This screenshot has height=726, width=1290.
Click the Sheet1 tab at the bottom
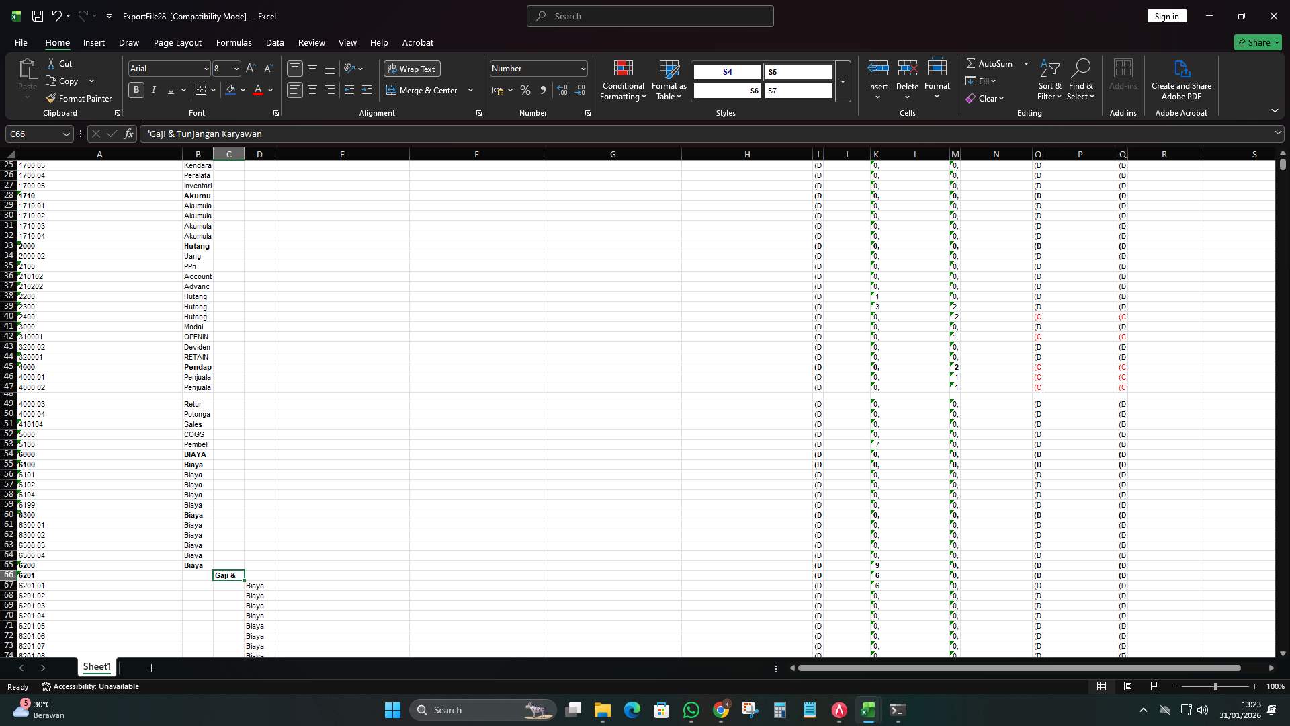click(x=97, y=666)
